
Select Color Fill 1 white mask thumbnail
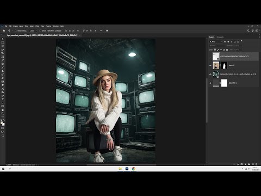click(x=224, y=83)
